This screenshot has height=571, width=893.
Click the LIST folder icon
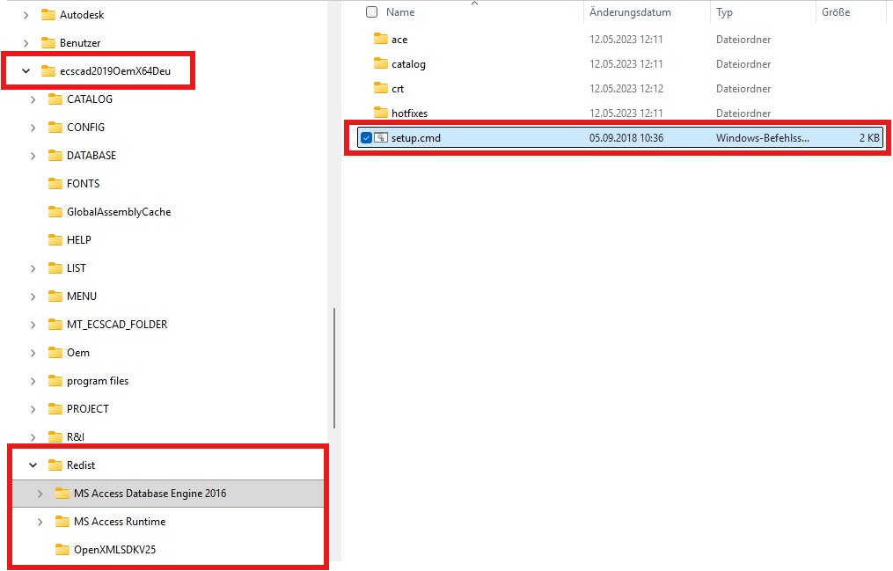pyautogui.click(x=55, y=267)
